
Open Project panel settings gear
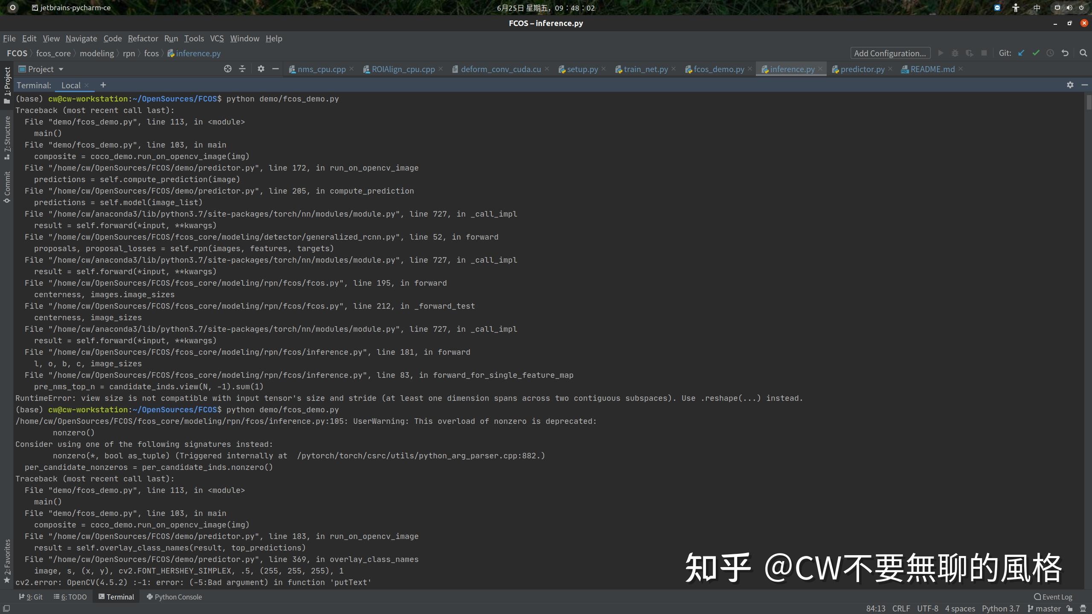tap(261, 69)
